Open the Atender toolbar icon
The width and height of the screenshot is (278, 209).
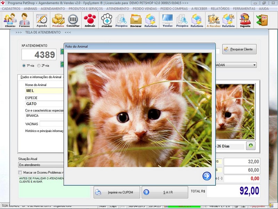pos(107,20)
